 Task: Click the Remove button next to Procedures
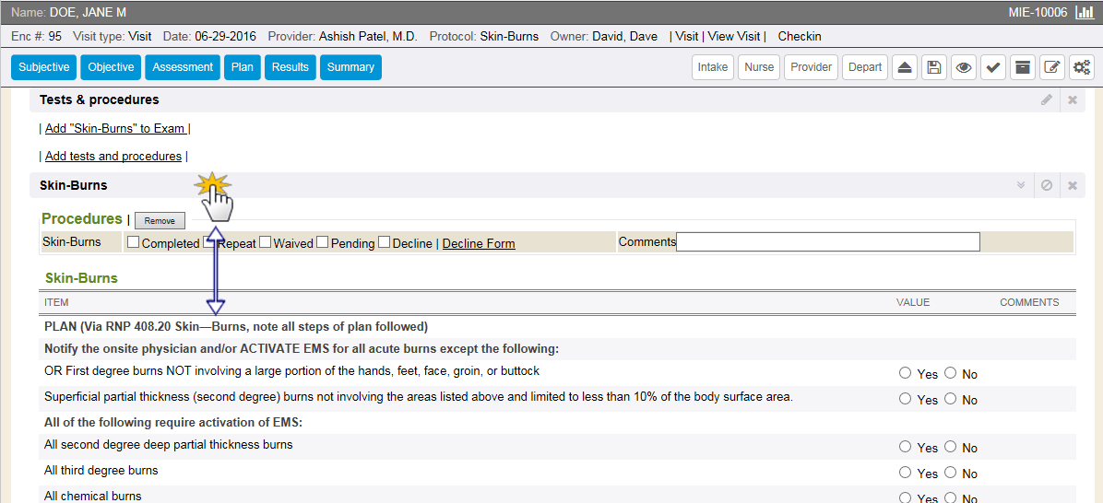(x=160, y=221)
